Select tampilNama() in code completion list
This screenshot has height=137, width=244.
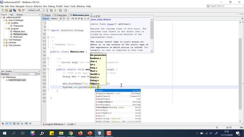pos(118,102)
